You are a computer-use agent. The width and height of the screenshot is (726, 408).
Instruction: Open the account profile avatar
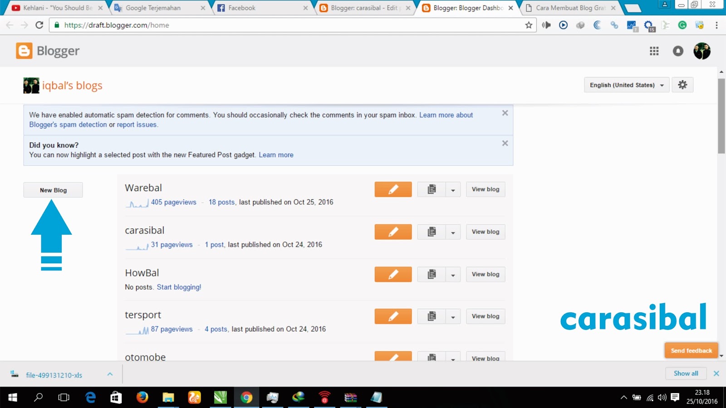tap(701, 51)
